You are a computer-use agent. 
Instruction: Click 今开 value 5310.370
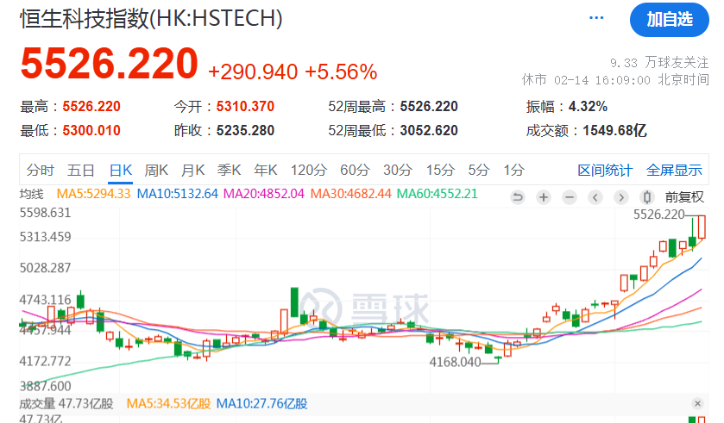click(245, 107)
